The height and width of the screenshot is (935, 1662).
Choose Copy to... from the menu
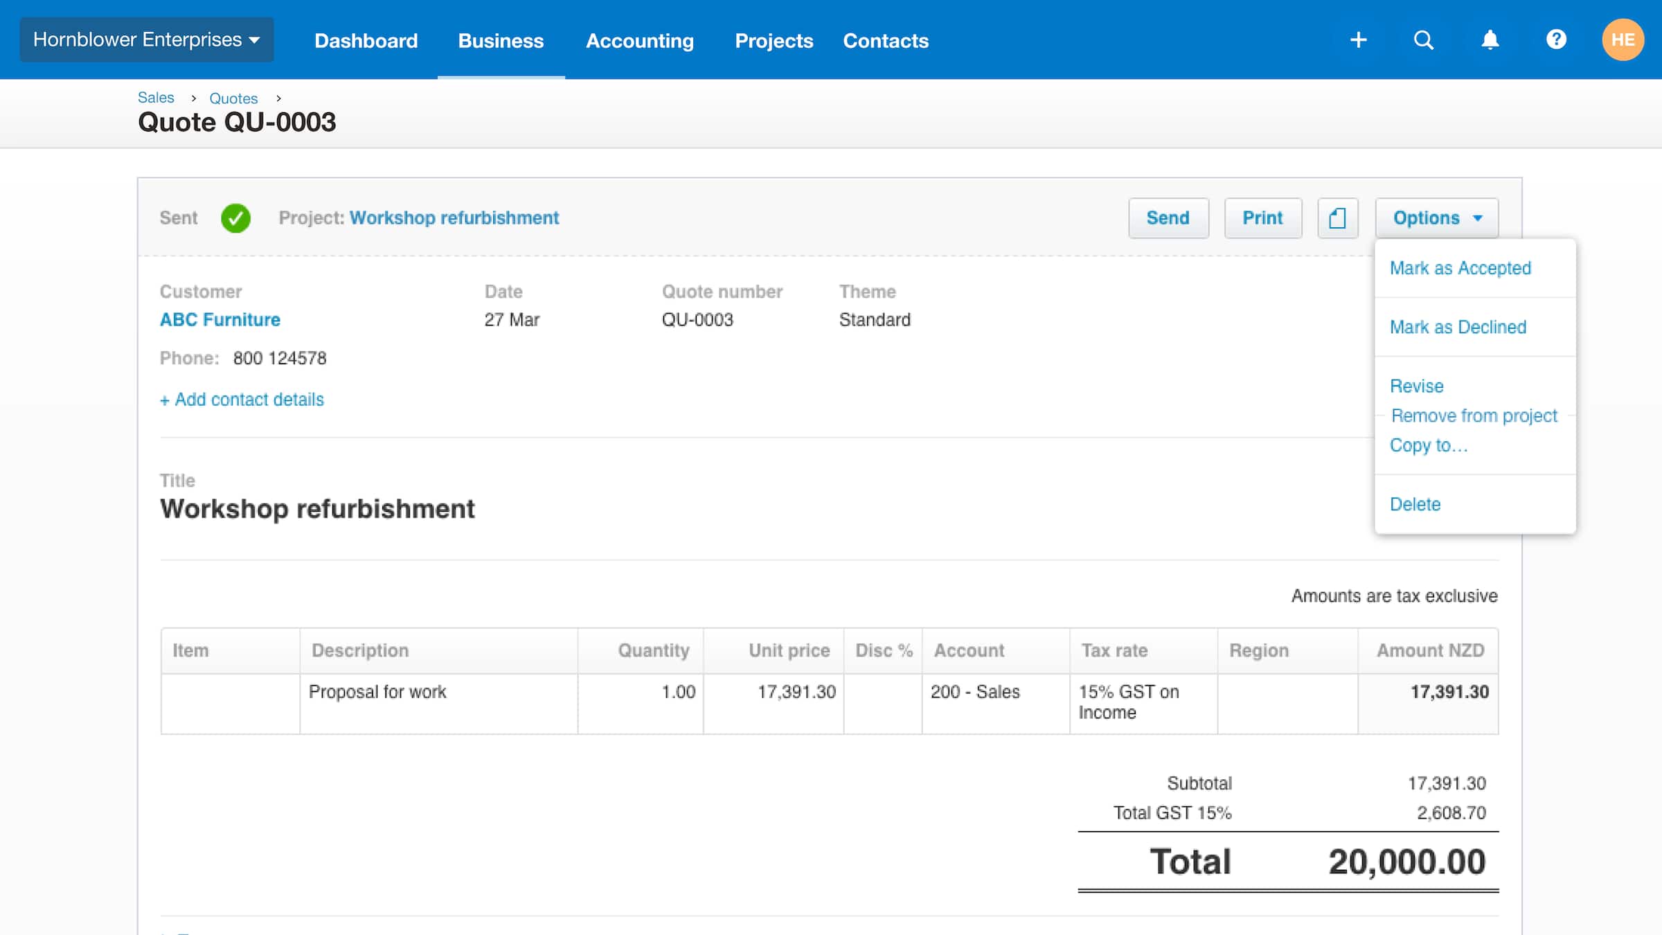[x=1428, y=445]
